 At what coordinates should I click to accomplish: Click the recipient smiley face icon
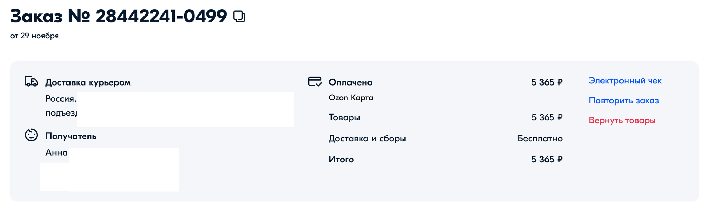coord(31,135)
